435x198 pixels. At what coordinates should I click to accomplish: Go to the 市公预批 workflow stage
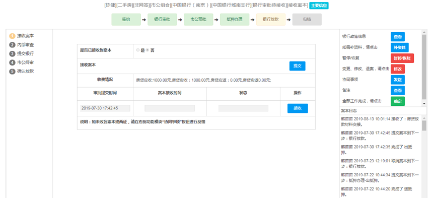click(198, 20)
